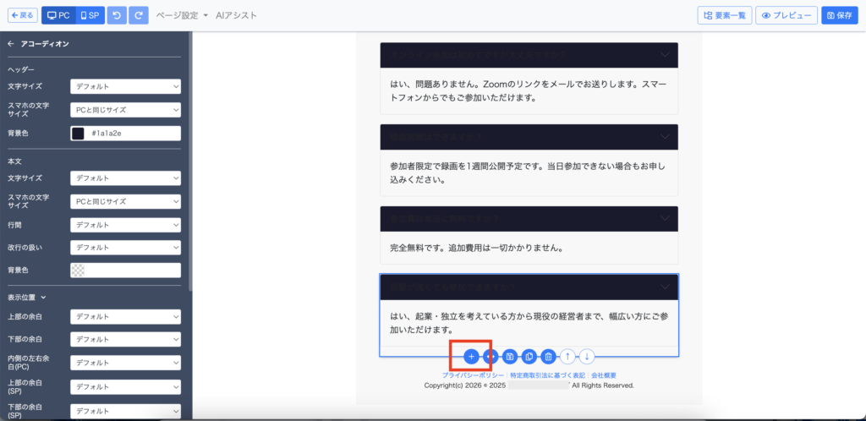
Task: Click the プレビュー preview button
Action: 787,15
